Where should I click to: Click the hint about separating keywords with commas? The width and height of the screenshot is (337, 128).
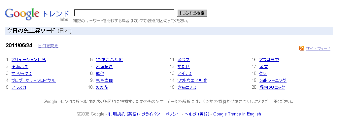pyautogui.click(x=131, y=21)
